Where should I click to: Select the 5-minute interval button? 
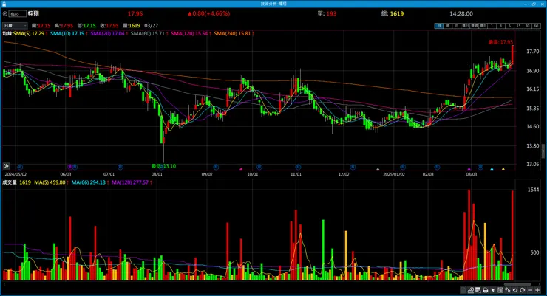click(510, 26)
